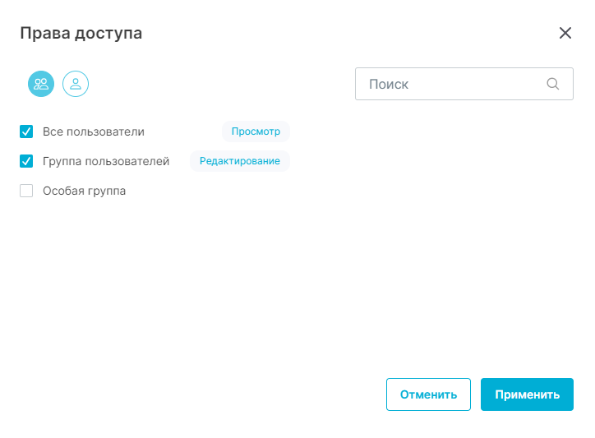Screen dimensions: 595x438
Task: Switch to the user groups view icon
Action: (41, 84)
